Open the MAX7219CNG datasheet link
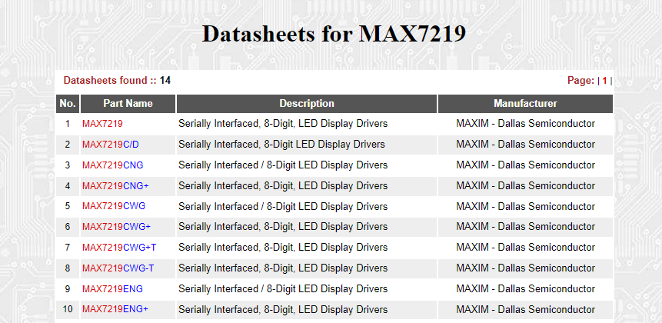This screenshot has width=662, height=323. pyautogui.click(x=113, y=165)
